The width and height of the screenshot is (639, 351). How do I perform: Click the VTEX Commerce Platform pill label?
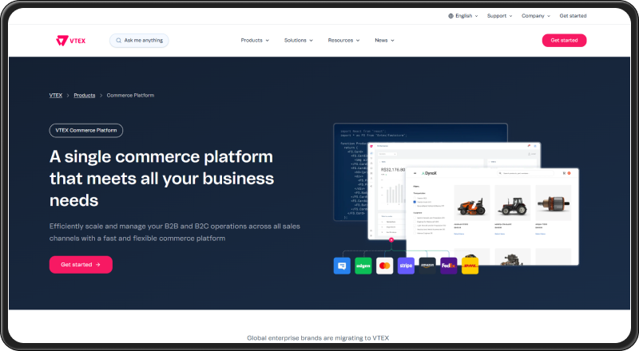pyautogui.click(x=86, y=130)
